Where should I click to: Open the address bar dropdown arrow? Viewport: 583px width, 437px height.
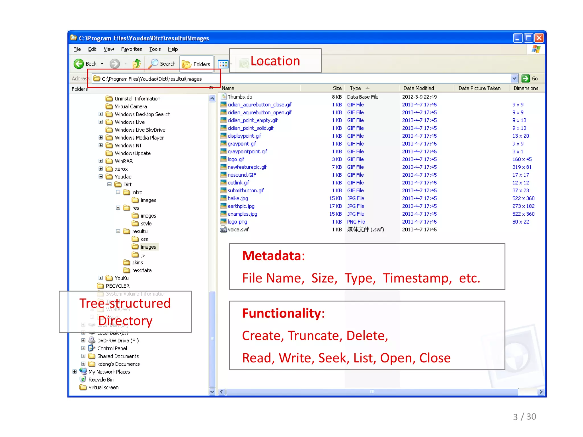tap(514, 79)
